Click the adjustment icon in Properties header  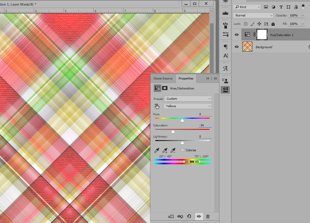[157, 88]
